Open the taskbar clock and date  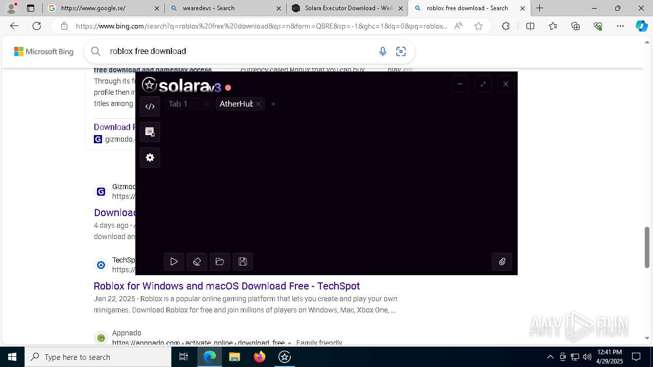[609, 357]
